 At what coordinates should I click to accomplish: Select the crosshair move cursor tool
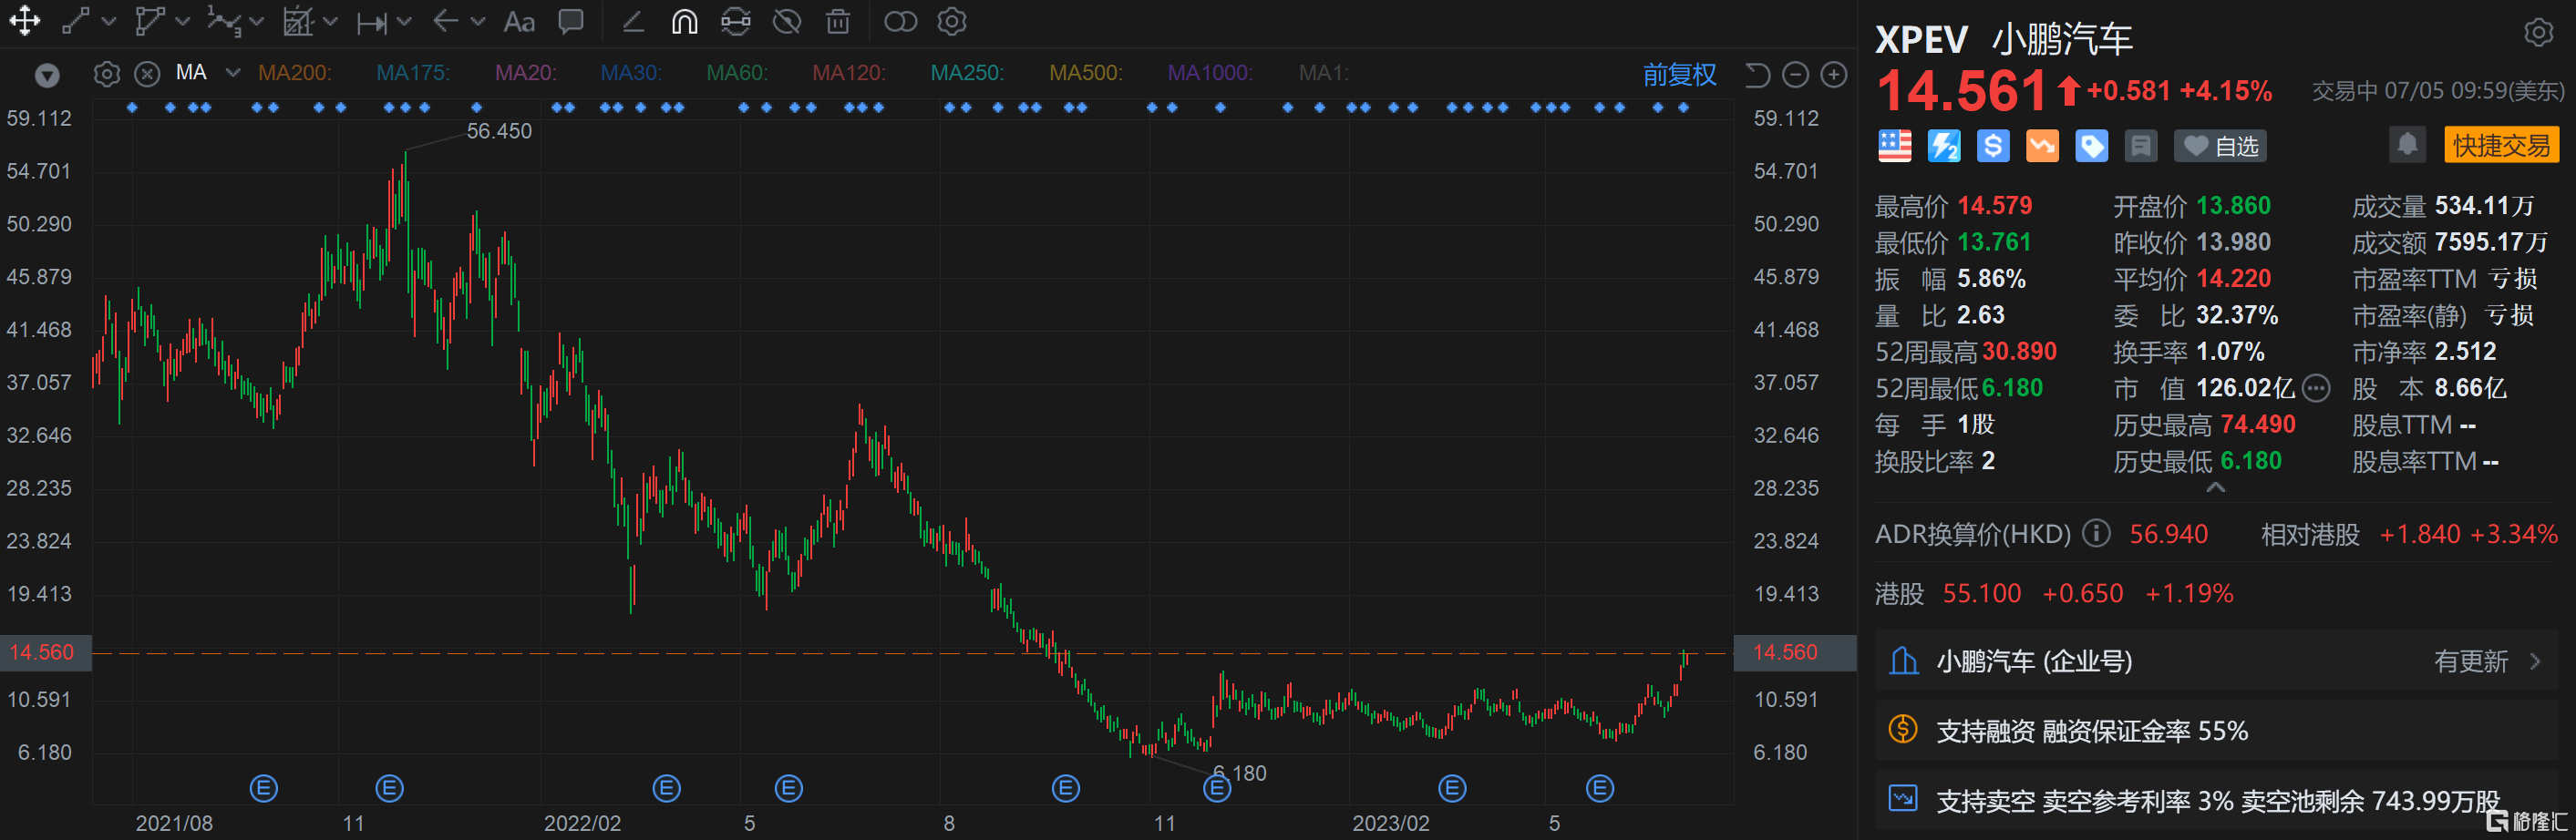pyautogui.click(x=24, y=21)
